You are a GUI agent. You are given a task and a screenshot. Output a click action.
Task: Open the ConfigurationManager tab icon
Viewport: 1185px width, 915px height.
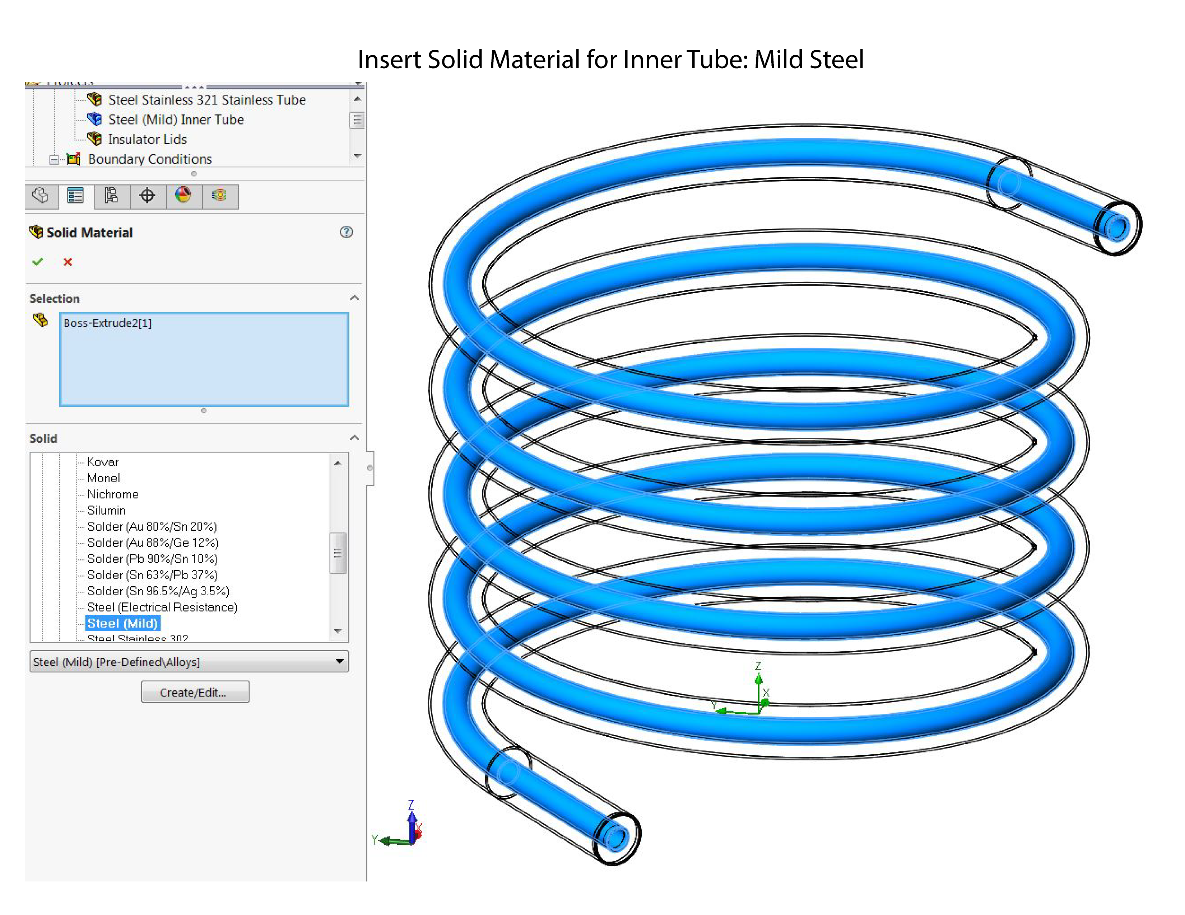pyautogui.click(x=111, y=196)
